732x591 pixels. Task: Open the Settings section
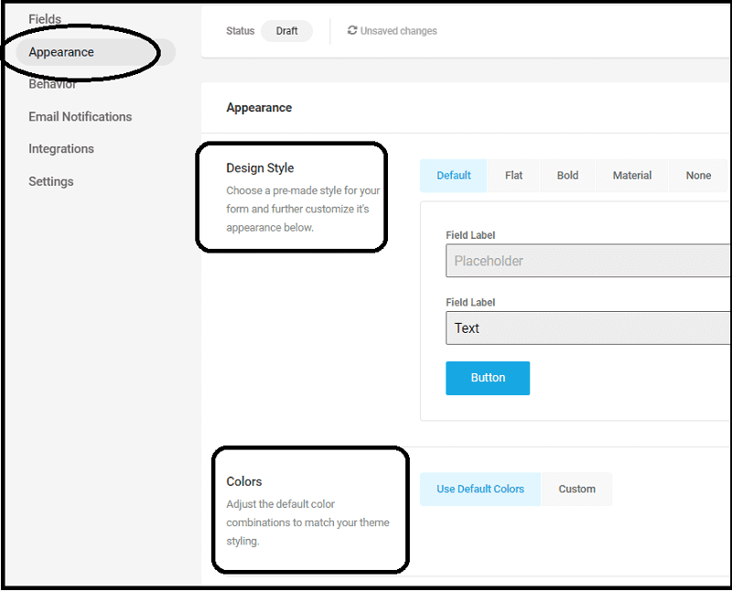coord(50,181)
